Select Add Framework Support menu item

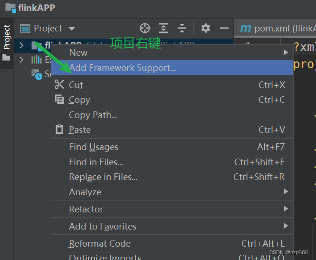tap(123, 68)
